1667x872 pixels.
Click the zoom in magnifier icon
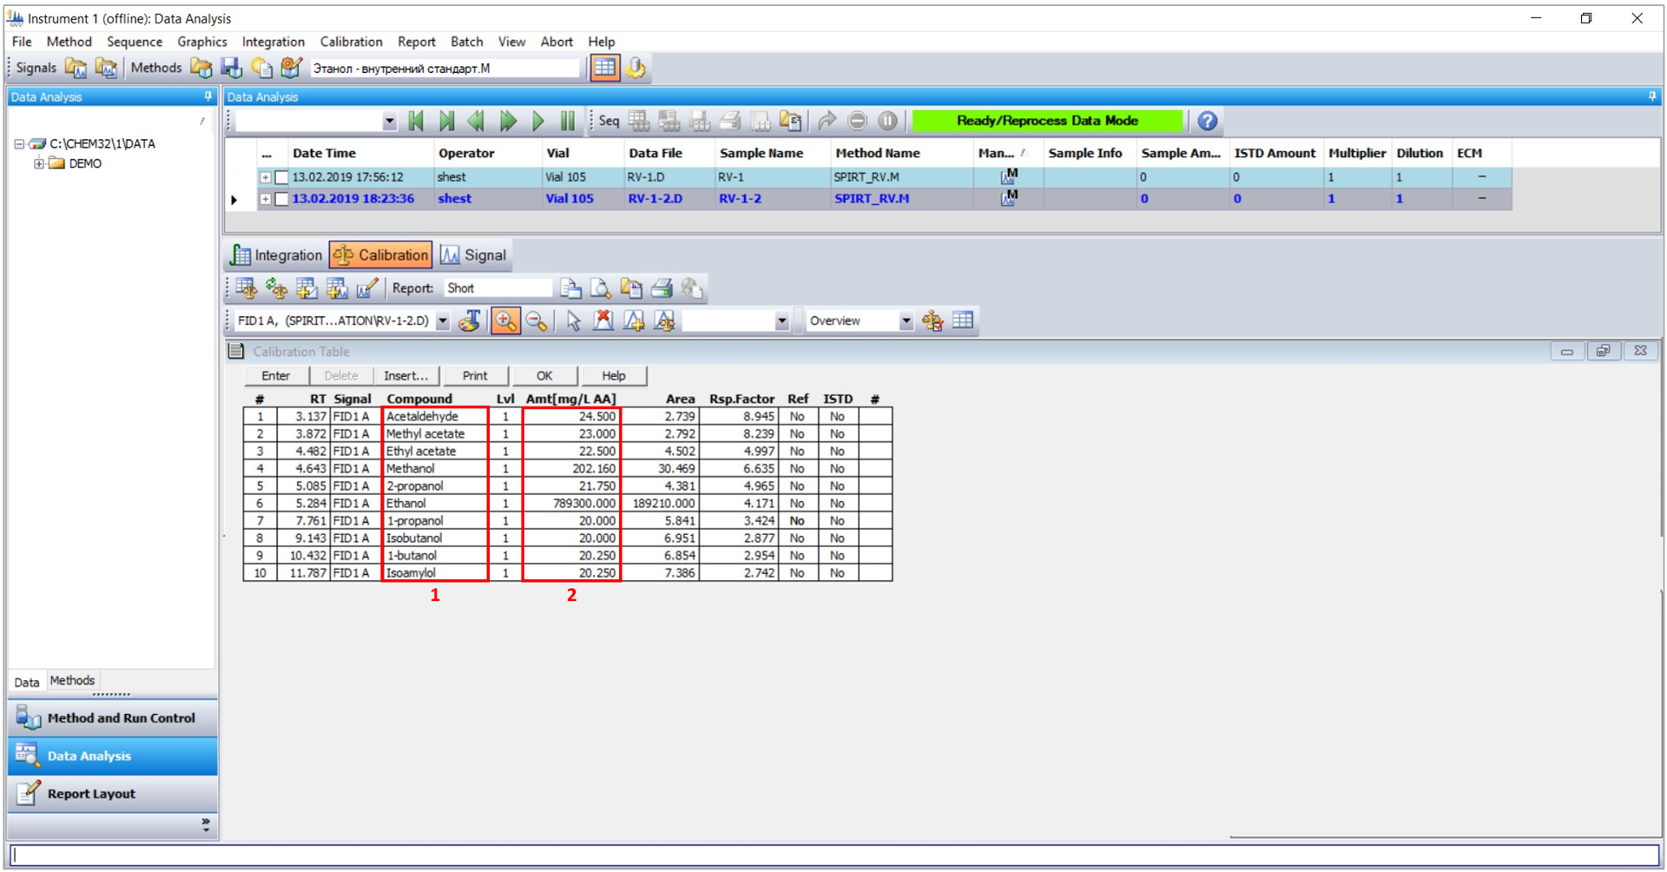tap(505, 321)
